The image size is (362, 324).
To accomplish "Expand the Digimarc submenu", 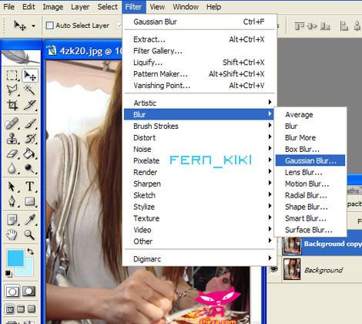I will [x=198, y=259].
